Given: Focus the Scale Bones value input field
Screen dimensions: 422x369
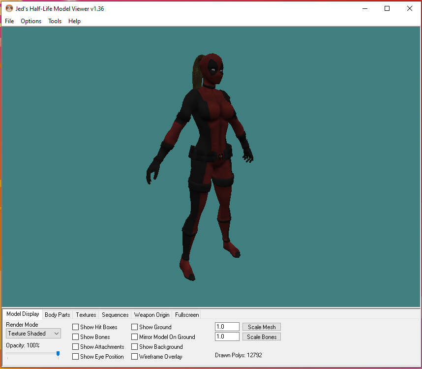Looking at the screenshot, I should click(x=227, y=337).
